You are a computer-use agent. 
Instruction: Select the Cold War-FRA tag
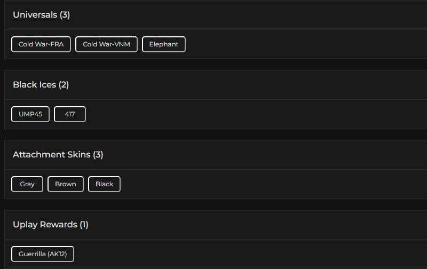coord(41,44)
